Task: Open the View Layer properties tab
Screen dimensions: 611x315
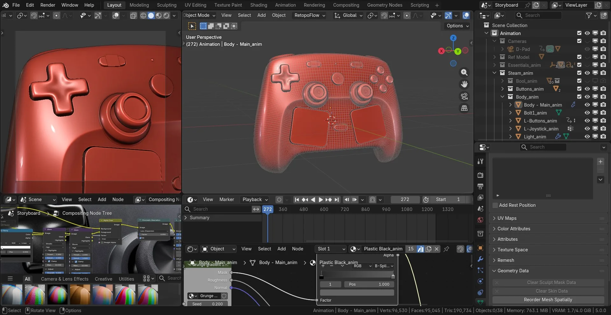Action: 480,198
